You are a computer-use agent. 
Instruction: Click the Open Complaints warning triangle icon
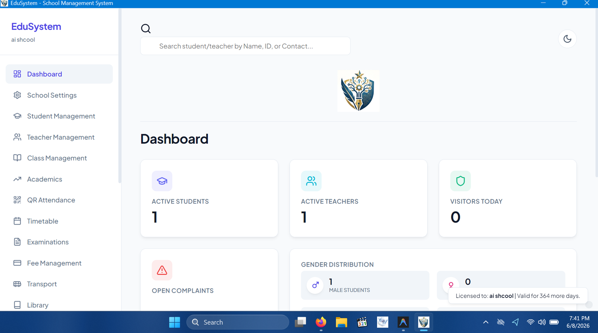(x=162, y=270)
